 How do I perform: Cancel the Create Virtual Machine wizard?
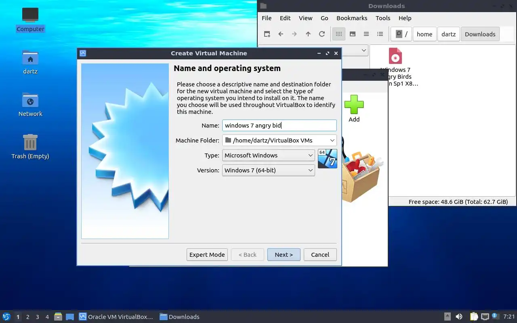(320, 254)
